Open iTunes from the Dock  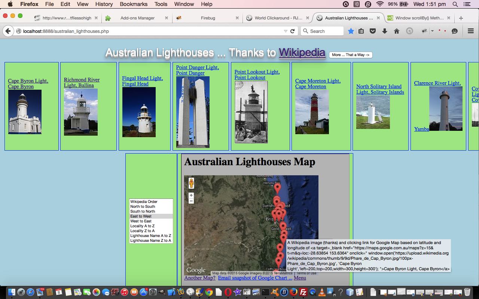point(125,292)
